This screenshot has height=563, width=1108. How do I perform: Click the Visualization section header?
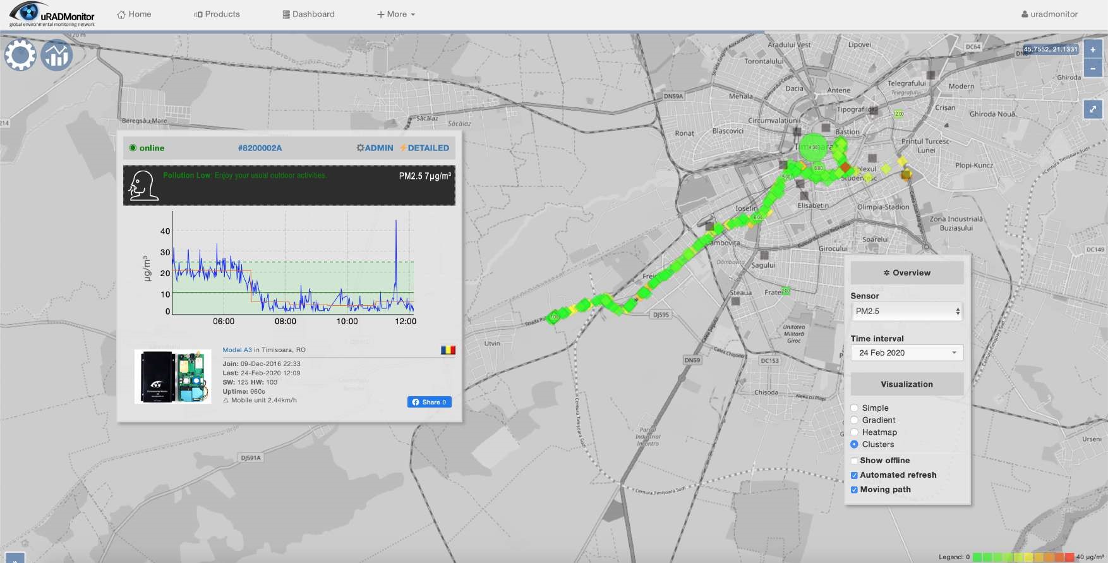[x=906, y=384]
